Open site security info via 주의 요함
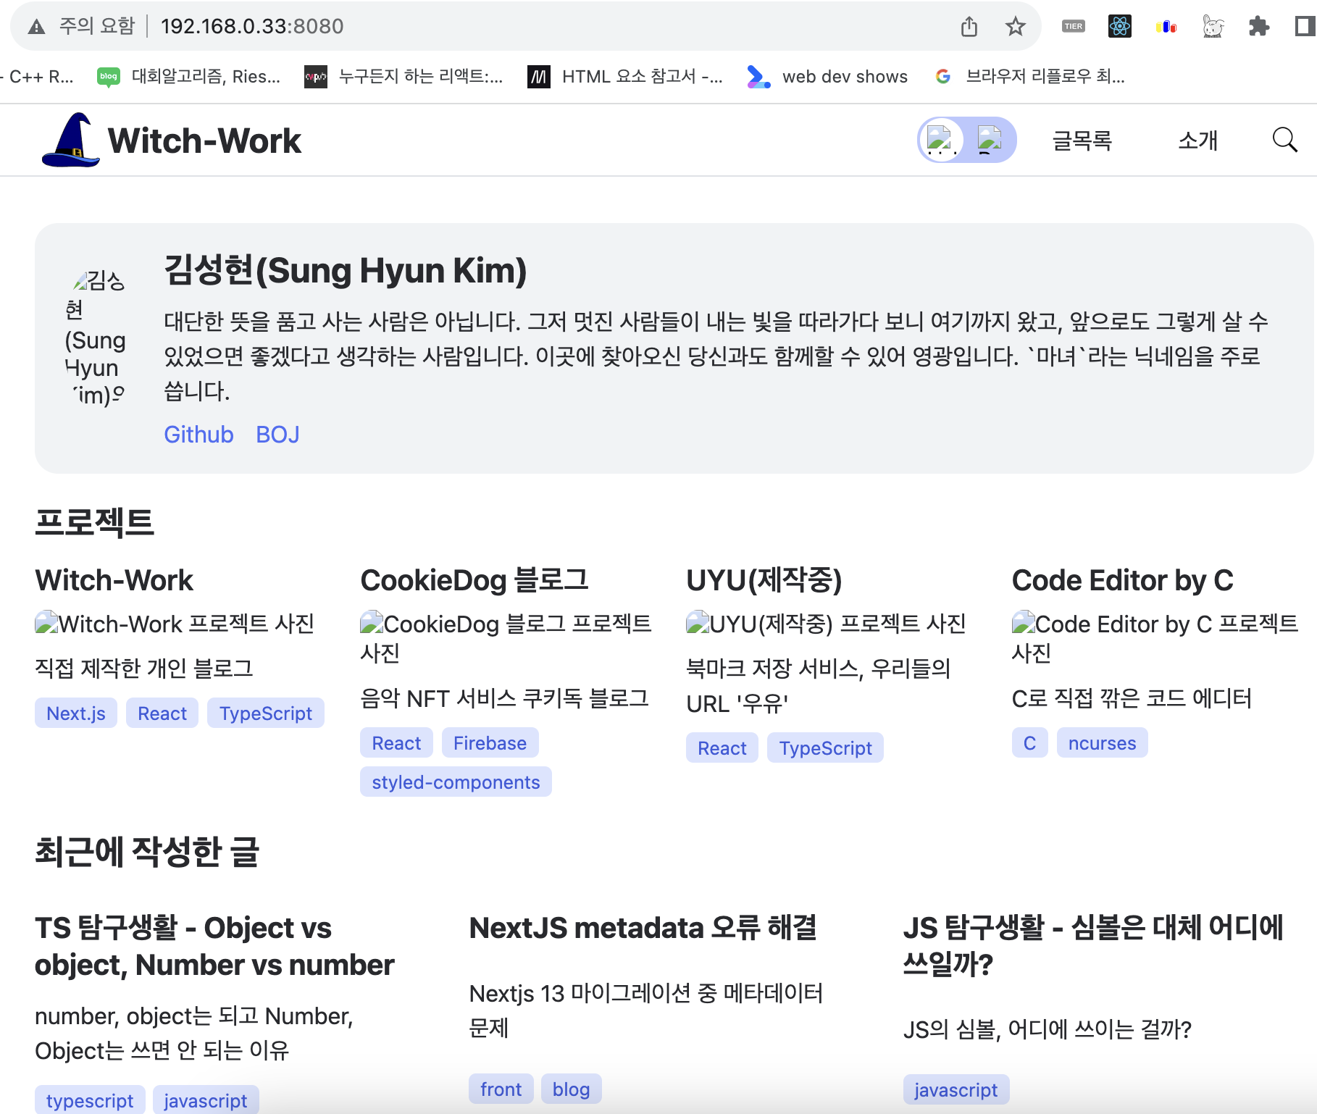The width and height of the screenshot is (1317, 1114). [96, 25]
